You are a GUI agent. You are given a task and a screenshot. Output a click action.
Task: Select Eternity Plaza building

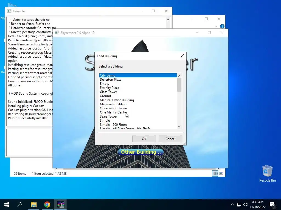coord(138,88)
